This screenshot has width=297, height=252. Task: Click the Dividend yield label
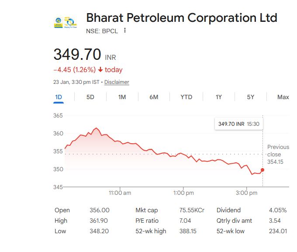[228, 210]
